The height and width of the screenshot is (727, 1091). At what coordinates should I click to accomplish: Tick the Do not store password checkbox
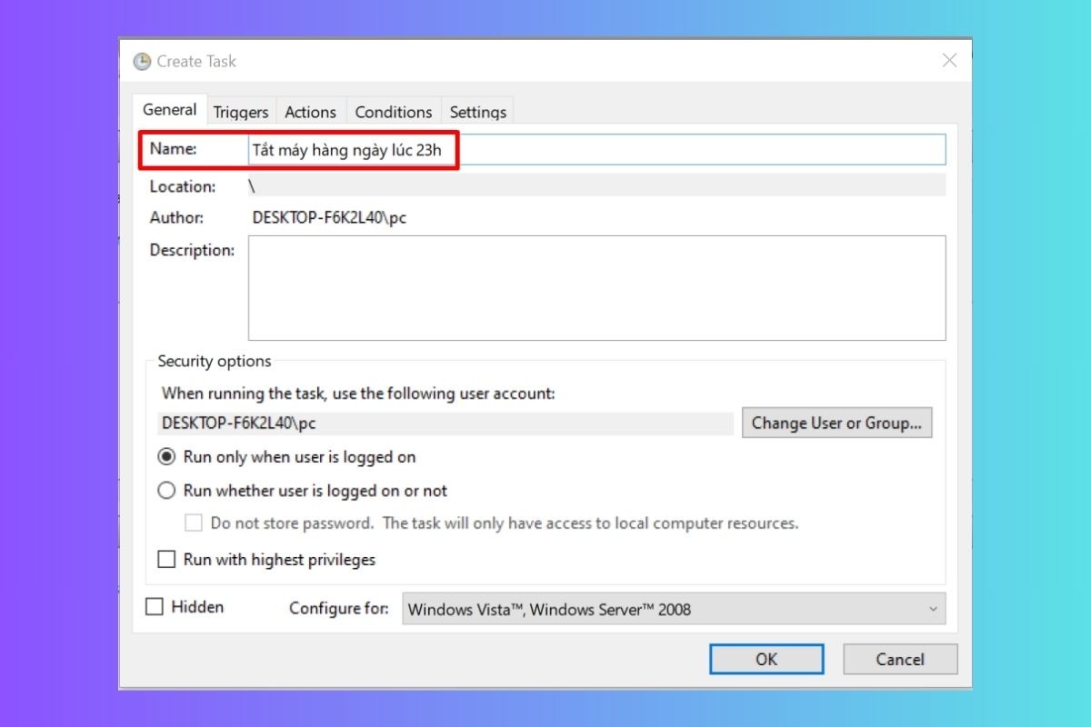(194, 523)
